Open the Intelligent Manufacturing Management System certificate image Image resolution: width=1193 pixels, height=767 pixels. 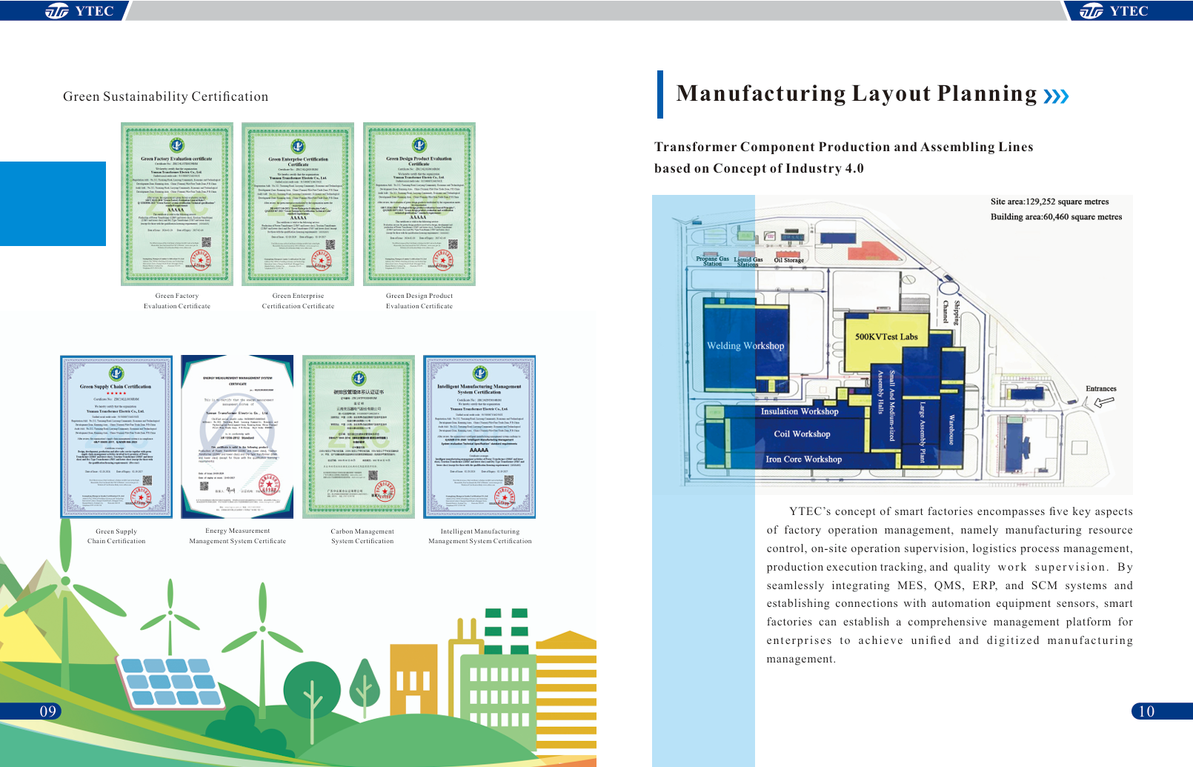[479, 436]
